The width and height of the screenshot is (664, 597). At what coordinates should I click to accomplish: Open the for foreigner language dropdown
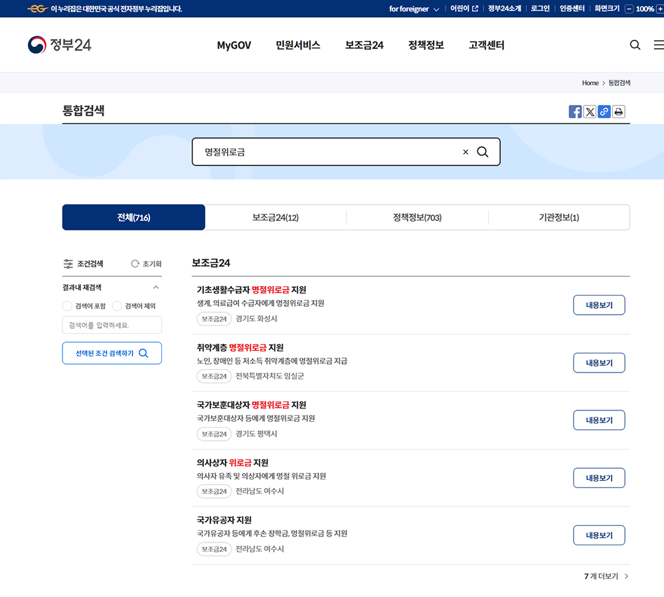[x=413, y=9]
